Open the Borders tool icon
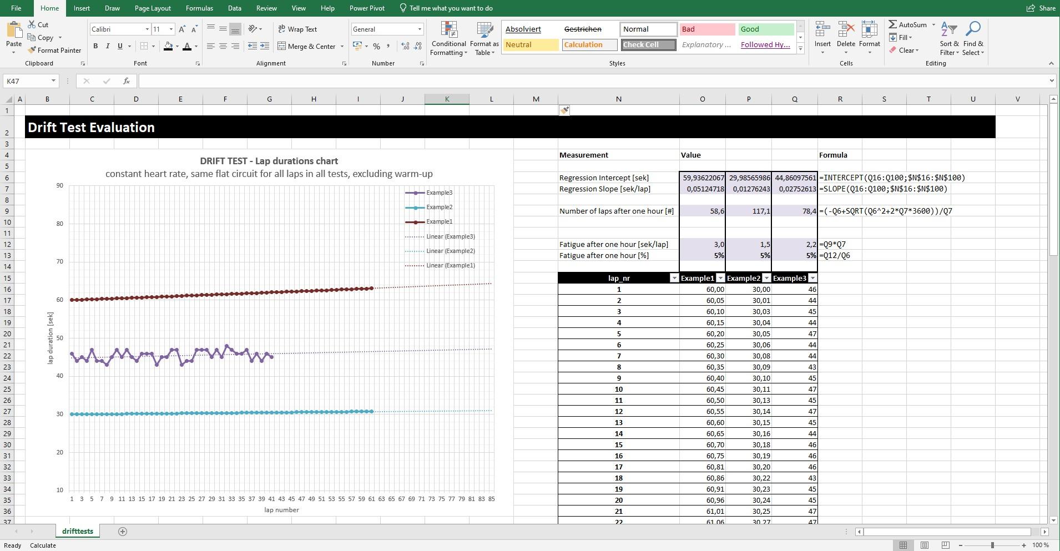 (144, 47)
